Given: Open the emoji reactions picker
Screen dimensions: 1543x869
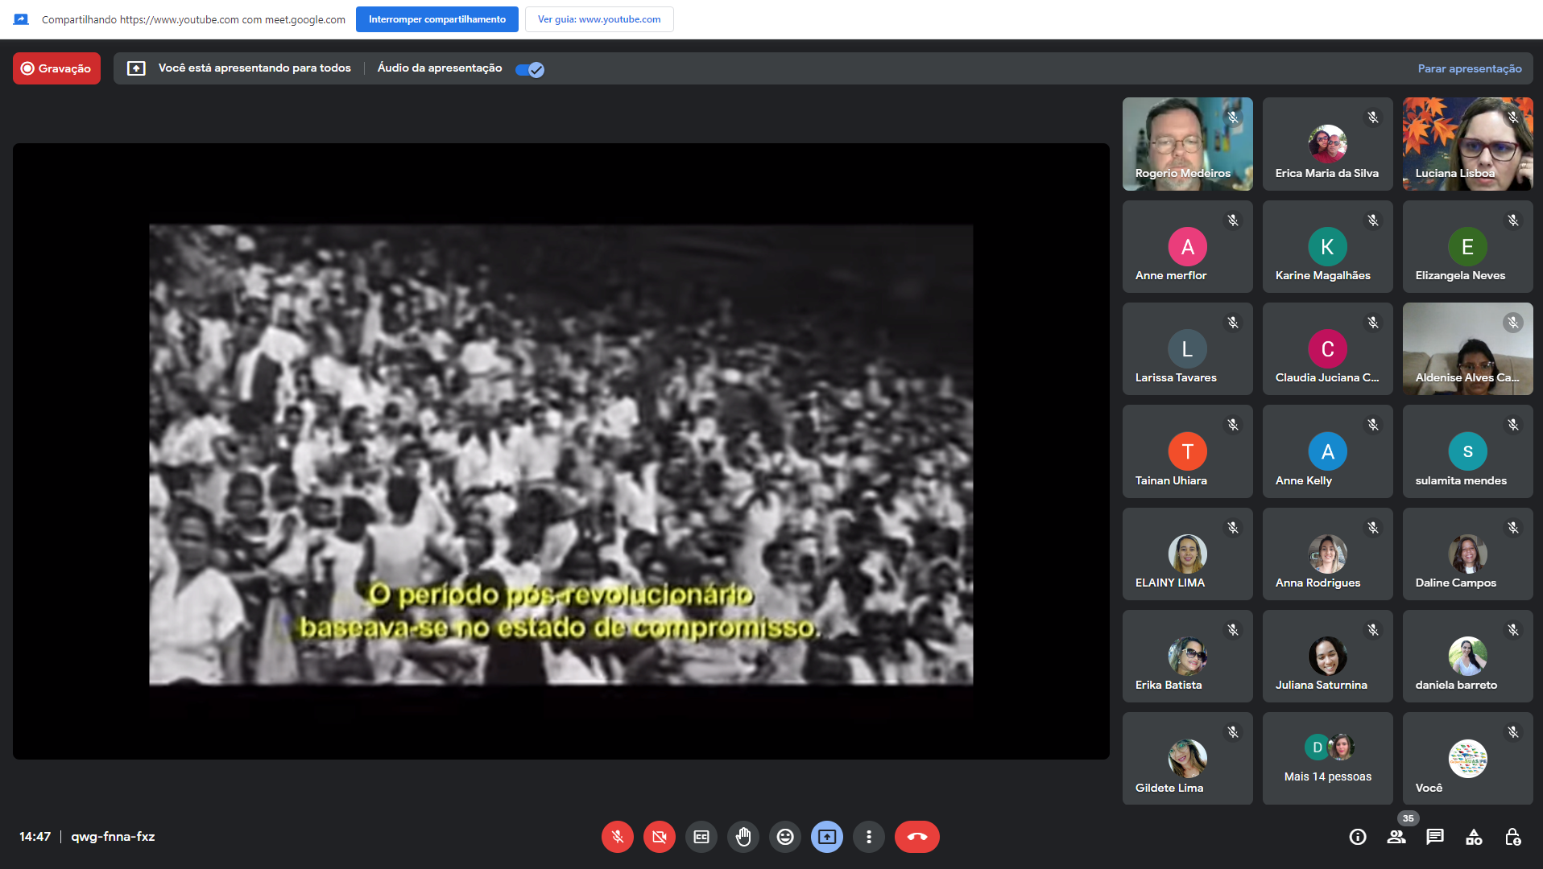Looking at the screenshot, I should coord(784,837).
